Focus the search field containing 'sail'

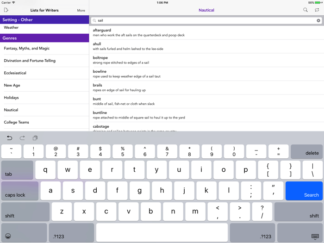206,20
